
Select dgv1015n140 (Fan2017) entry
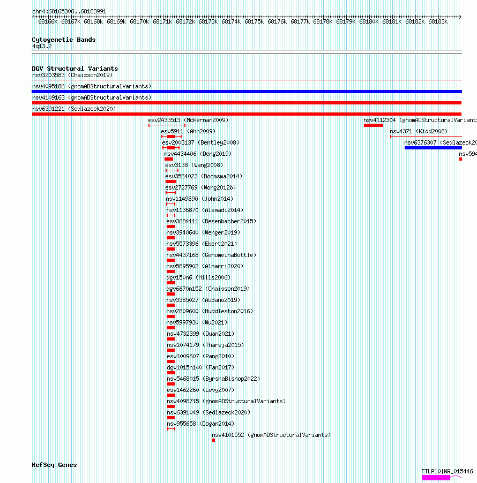point(200,367)
